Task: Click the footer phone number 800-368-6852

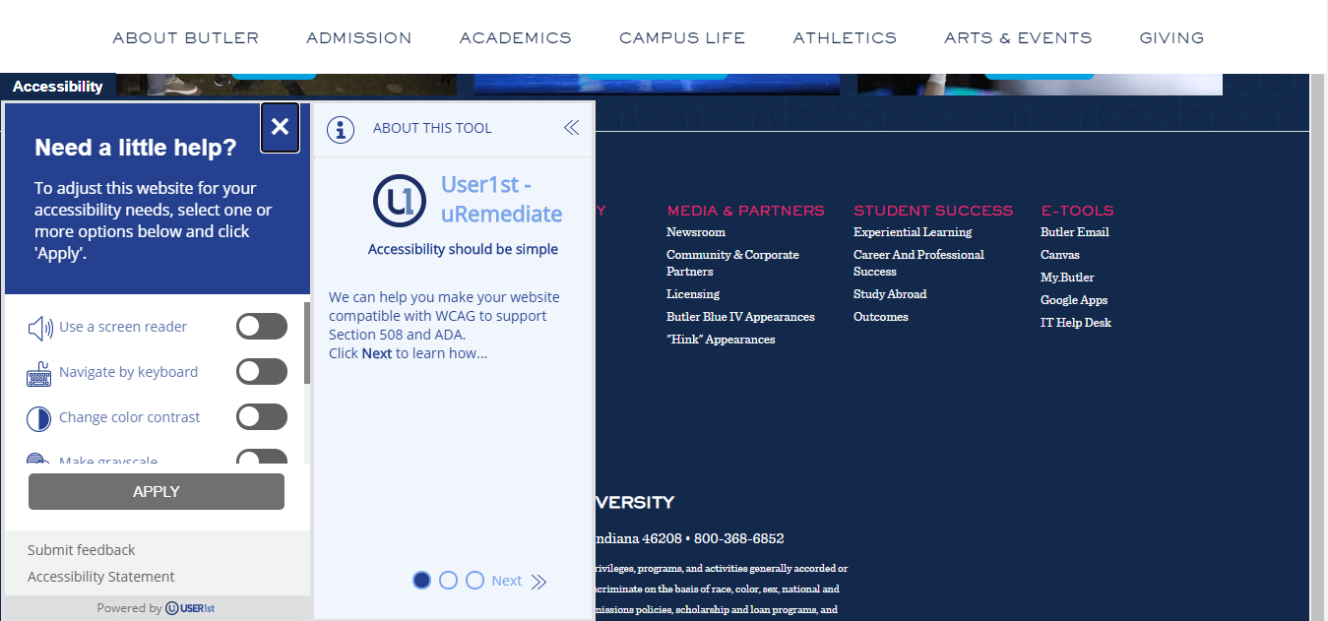Action: pos(739,538)
